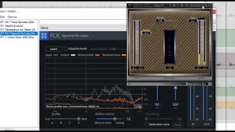
Task: Open Waves help question mark button
Action: click(x=210, y=6)
